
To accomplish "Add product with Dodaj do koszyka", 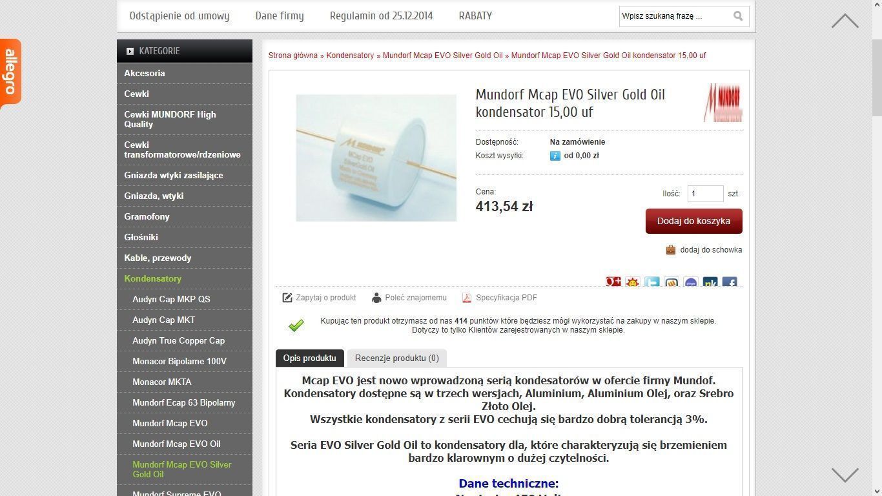I will 694,221.
